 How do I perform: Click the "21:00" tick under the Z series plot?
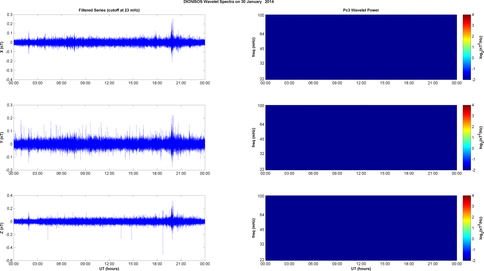[181, 264]
